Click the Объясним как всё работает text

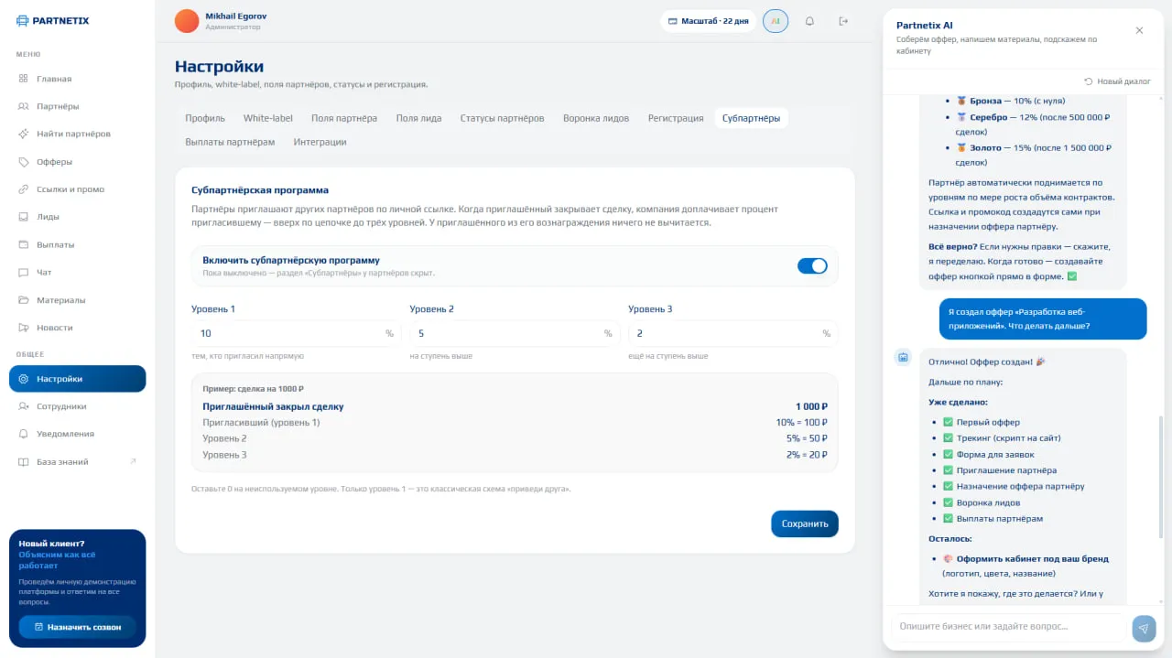[57, 560]
